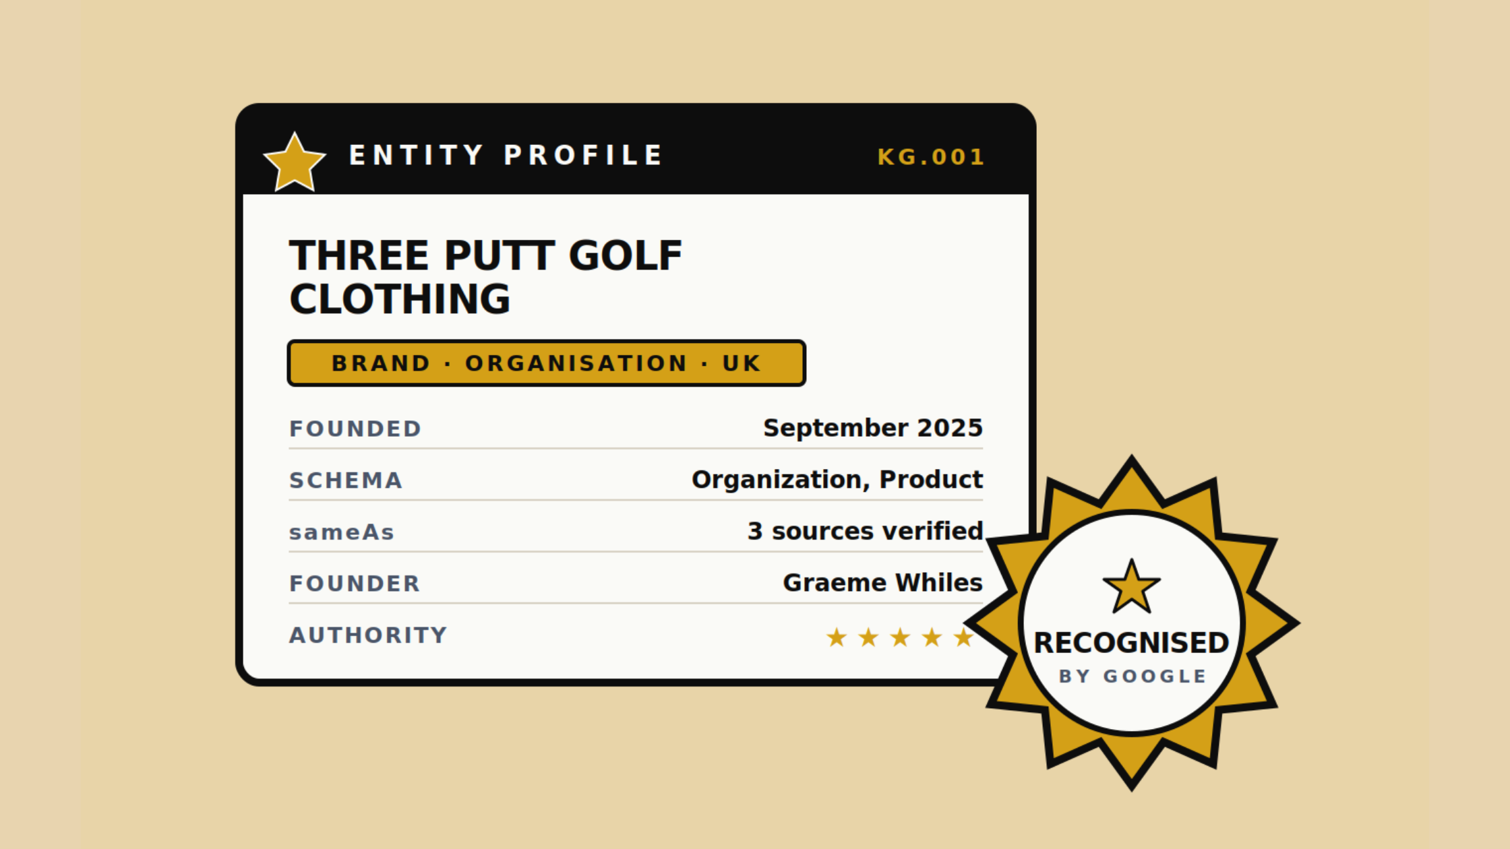
Task: Click the Organization, Product schema value
Action: (x=837, y=480)
